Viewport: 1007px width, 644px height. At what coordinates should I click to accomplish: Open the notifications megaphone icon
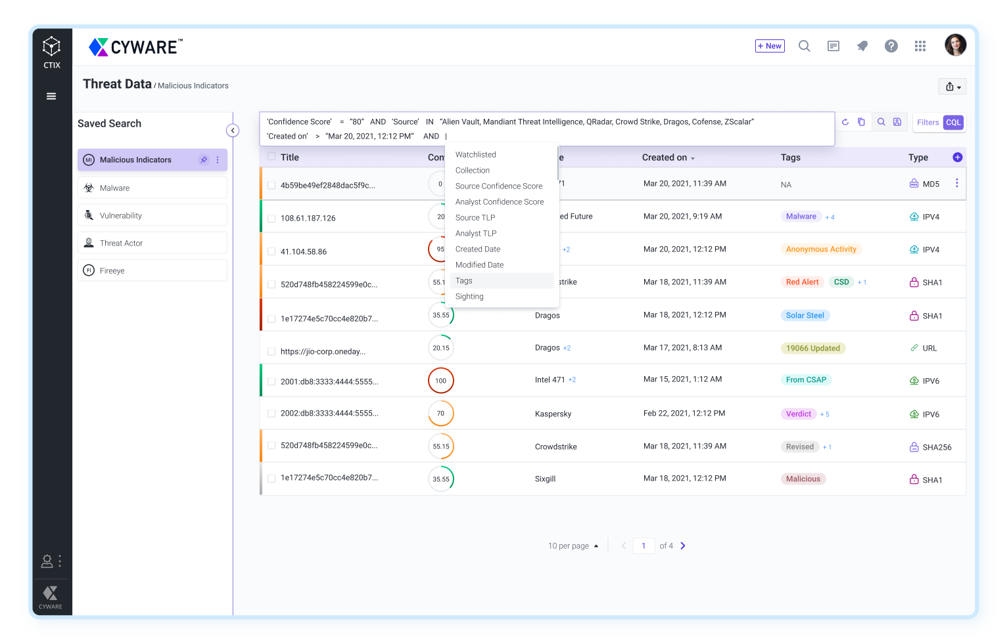[862, 46]
